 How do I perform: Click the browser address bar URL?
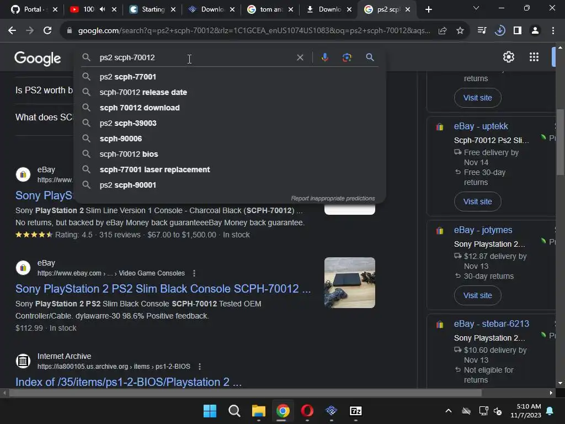(x=254, y=31)
